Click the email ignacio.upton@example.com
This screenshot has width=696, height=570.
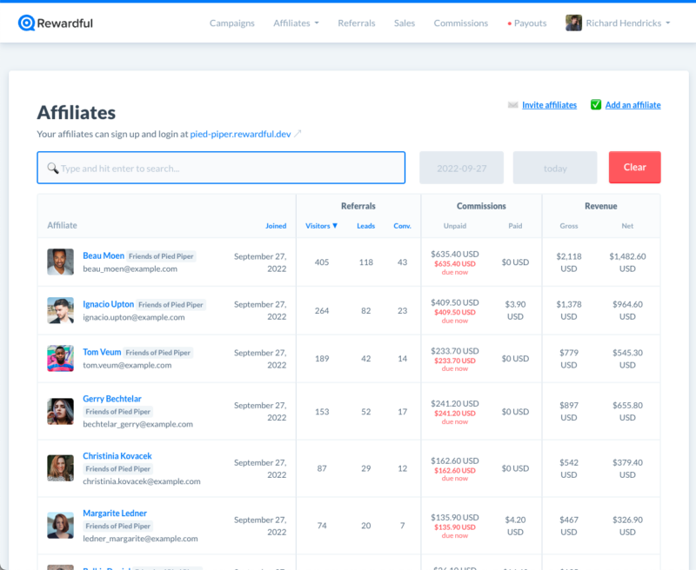(x=134, y=317)
